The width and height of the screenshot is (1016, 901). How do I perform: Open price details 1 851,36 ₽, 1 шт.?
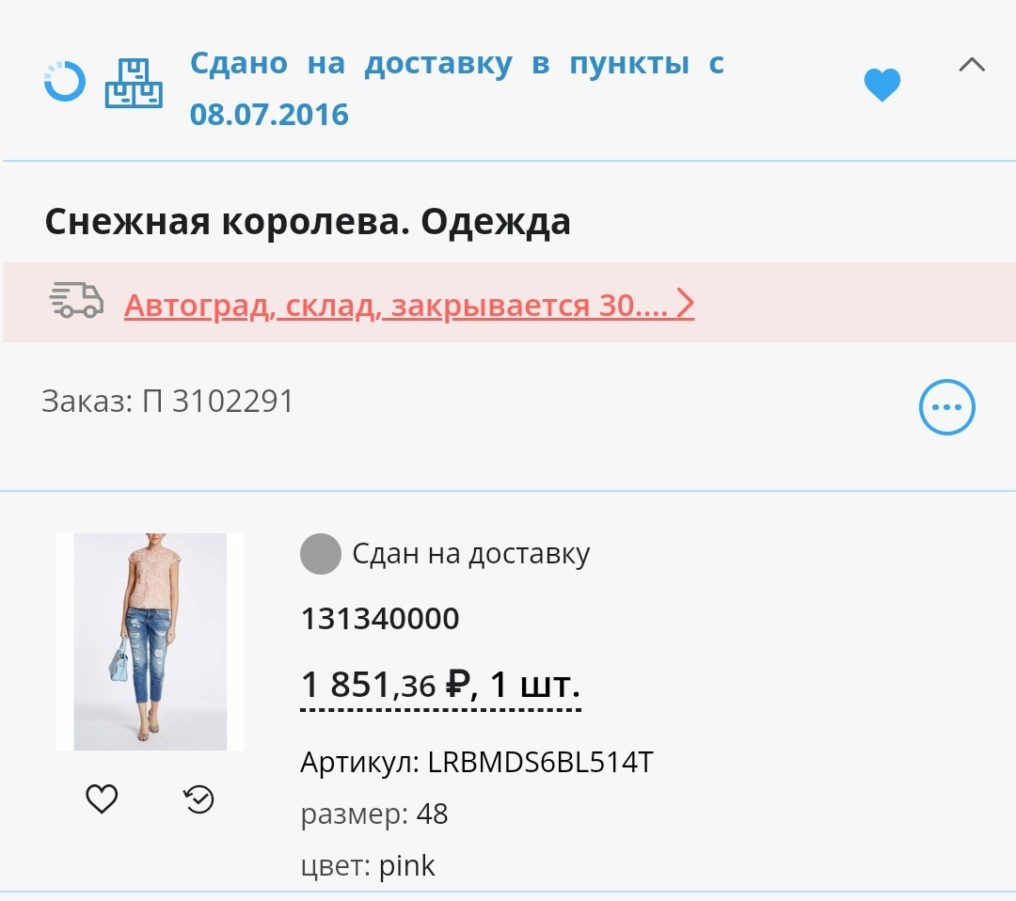(x=440, y=688)
